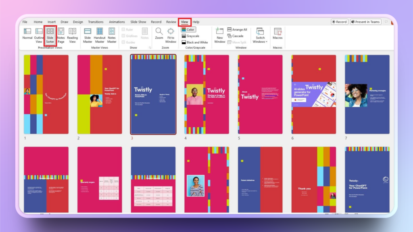The image size is (413, 232).
Task: Select slide 2 thumbnail
Action: tap(100, 94)
